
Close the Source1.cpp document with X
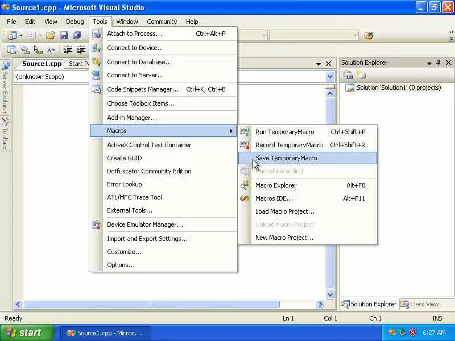coord(328,64)
